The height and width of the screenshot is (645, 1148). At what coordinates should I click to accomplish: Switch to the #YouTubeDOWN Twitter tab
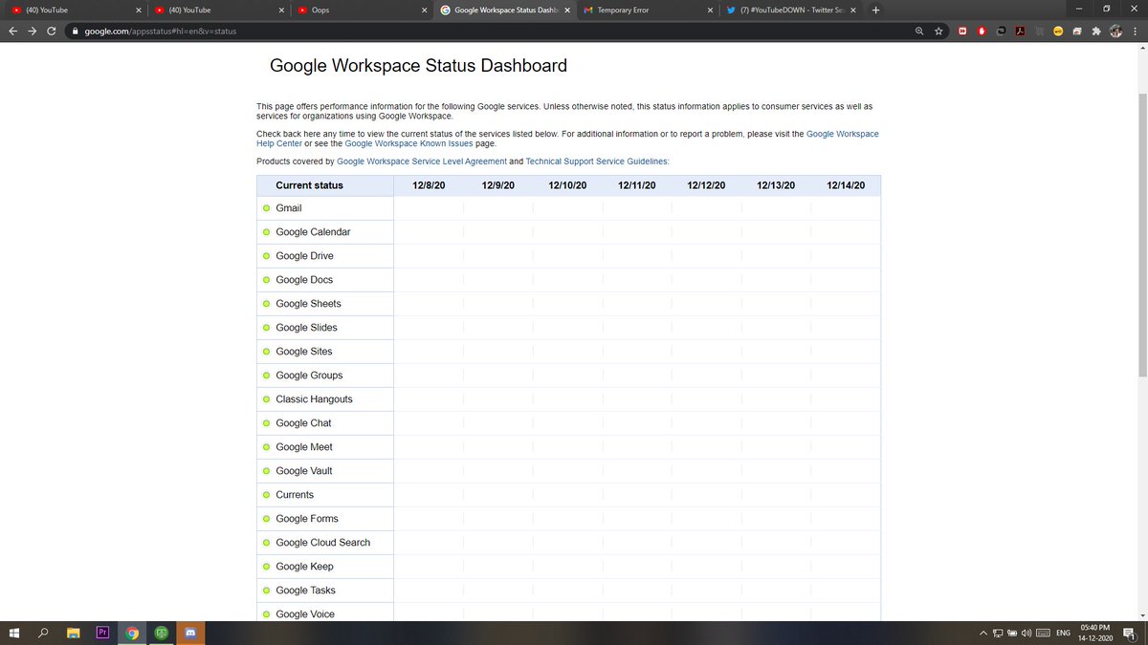pos(789,11)
